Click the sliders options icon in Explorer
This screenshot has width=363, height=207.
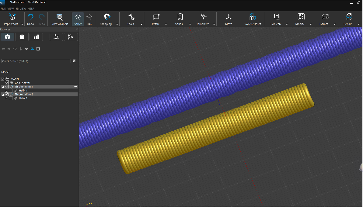[x=56, y=37]
